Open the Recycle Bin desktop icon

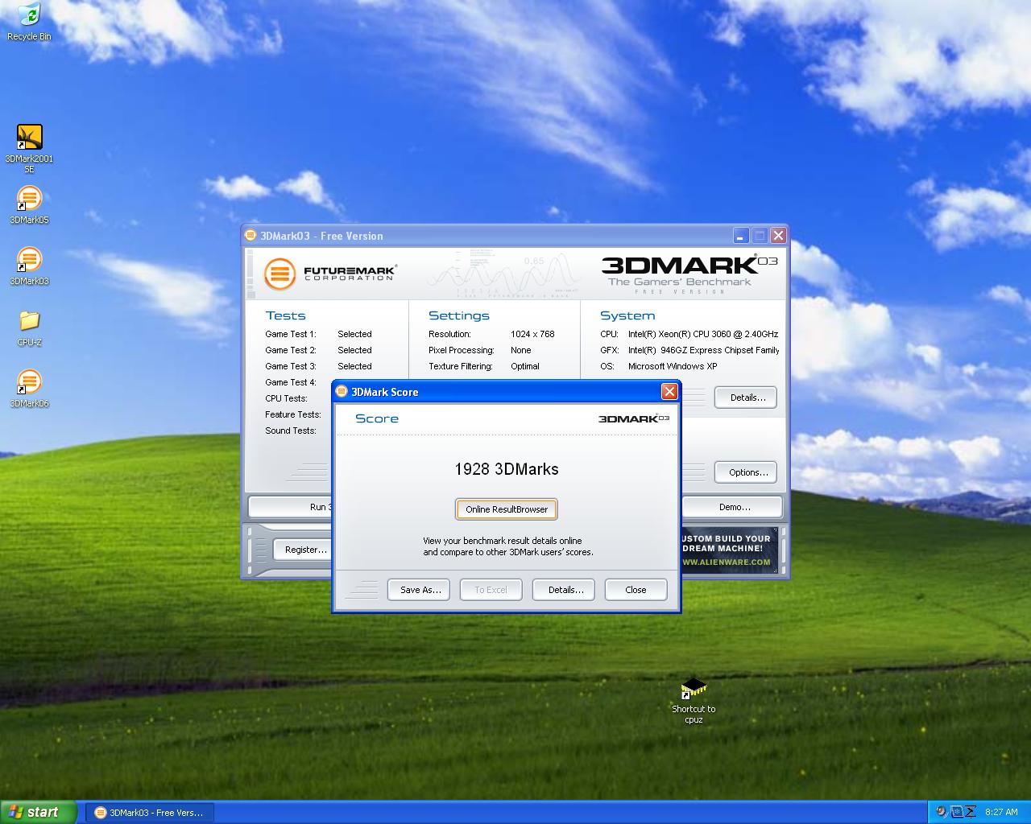coord(29,21)
